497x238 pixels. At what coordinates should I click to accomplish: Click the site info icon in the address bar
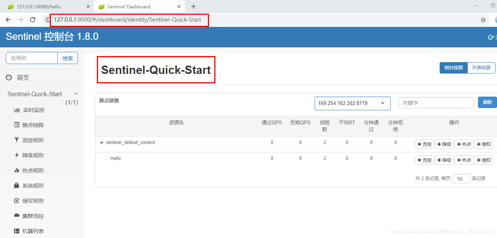(x=47, y=20)
